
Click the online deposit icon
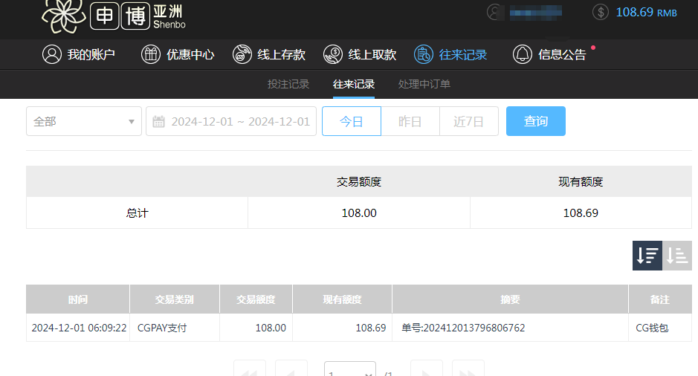pyautogui.click(x=242, y=54)
